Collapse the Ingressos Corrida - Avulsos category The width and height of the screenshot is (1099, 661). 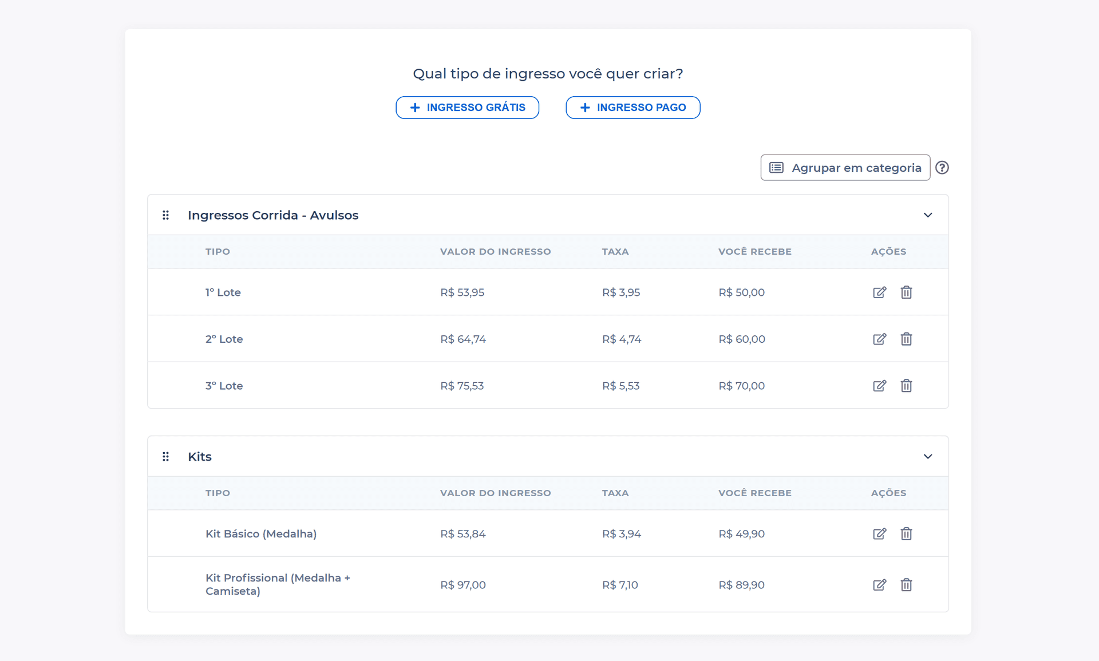[x=928, y=215]
